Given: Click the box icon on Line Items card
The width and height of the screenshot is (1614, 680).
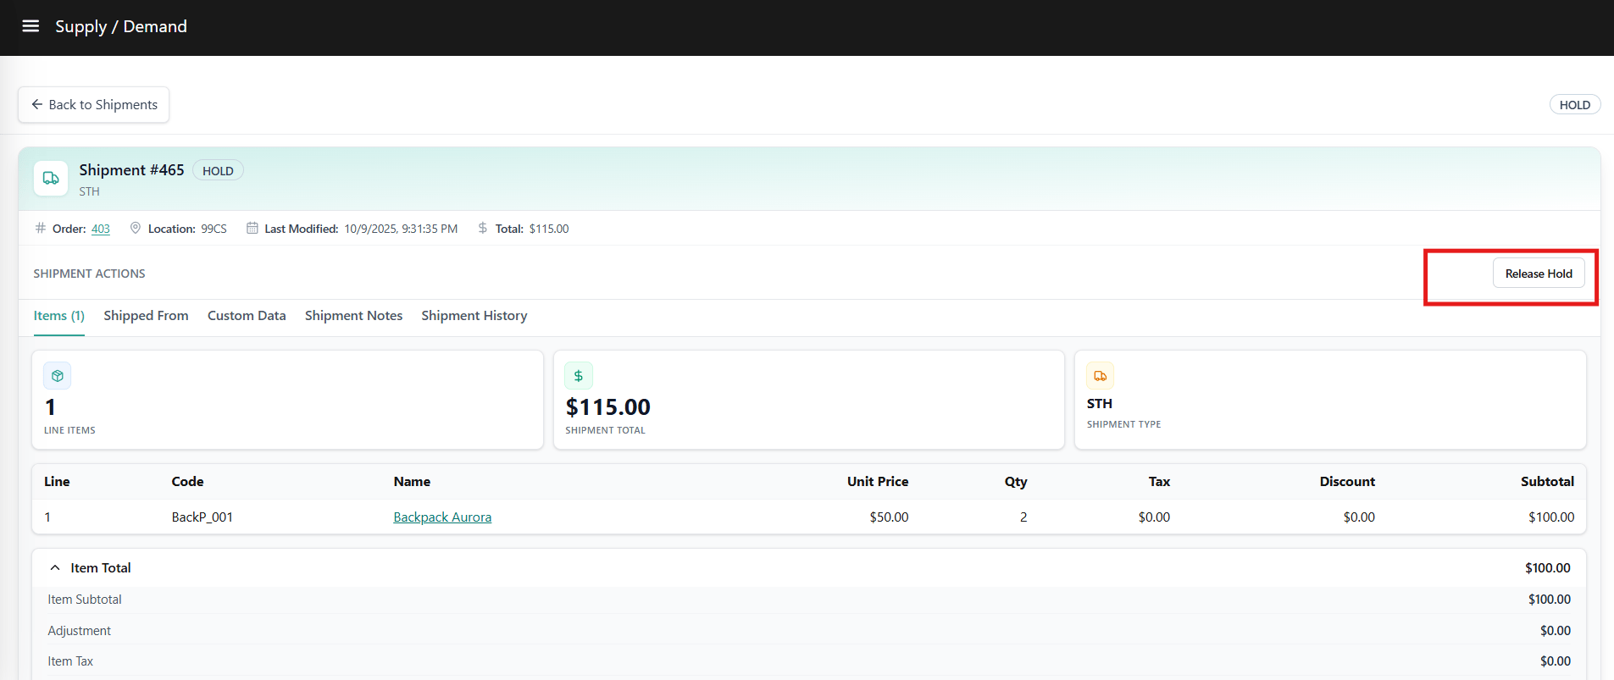Looking at the screenshot, I should [x=58, y=376].
